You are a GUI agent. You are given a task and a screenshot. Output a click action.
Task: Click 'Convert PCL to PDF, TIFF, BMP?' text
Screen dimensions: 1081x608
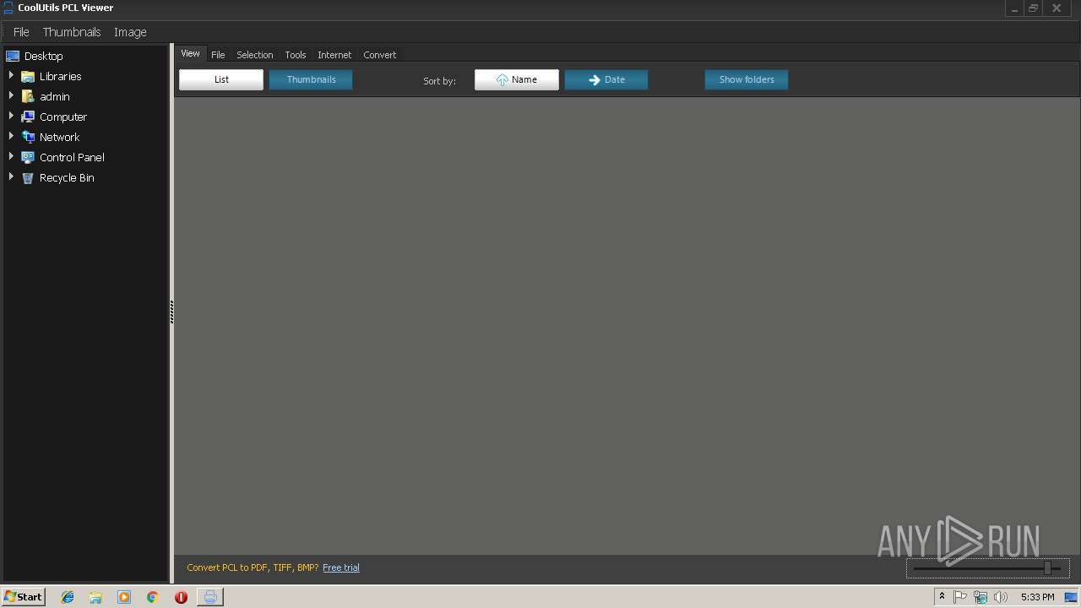[x=253, y=567]
